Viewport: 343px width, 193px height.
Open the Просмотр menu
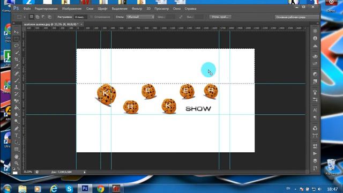(162, 9)
